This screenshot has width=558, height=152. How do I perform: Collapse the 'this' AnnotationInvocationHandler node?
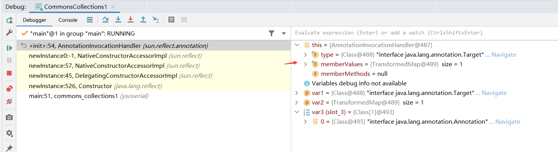point(297,45)
